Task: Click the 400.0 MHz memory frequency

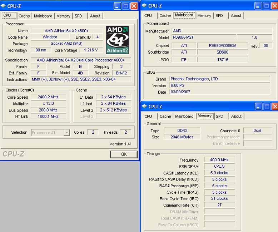Action: point(219,160)
